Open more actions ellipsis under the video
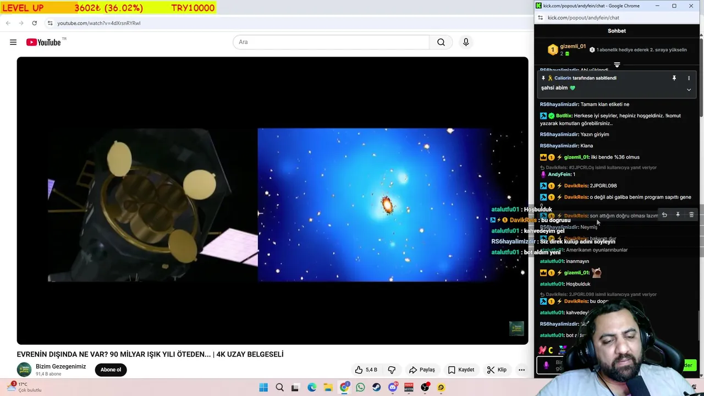 [x=521, y=370]
